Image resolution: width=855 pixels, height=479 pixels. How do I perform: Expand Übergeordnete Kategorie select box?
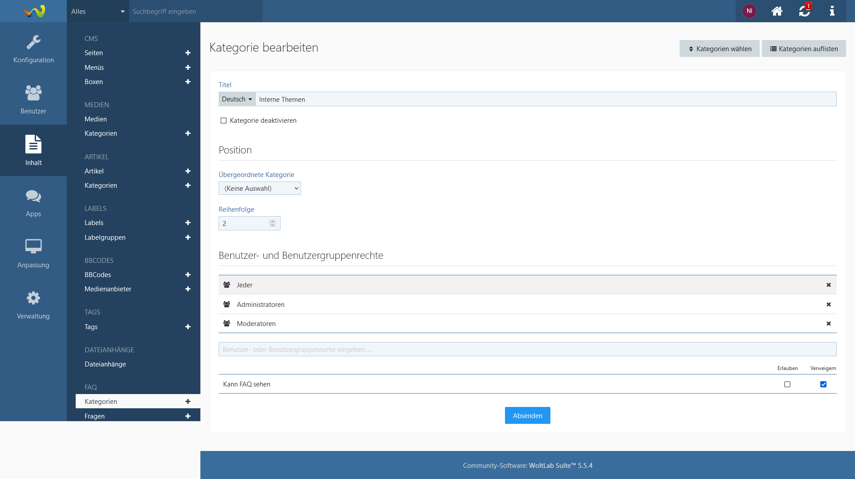[x=260, y=189]
